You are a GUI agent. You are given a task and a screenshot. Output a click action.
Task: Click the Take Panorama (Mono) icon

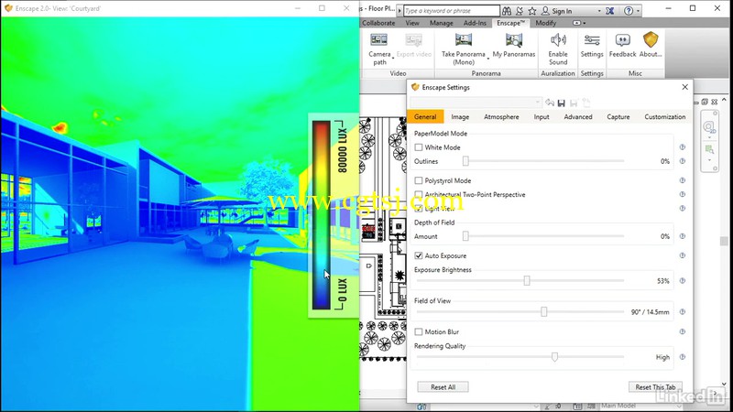464,39
